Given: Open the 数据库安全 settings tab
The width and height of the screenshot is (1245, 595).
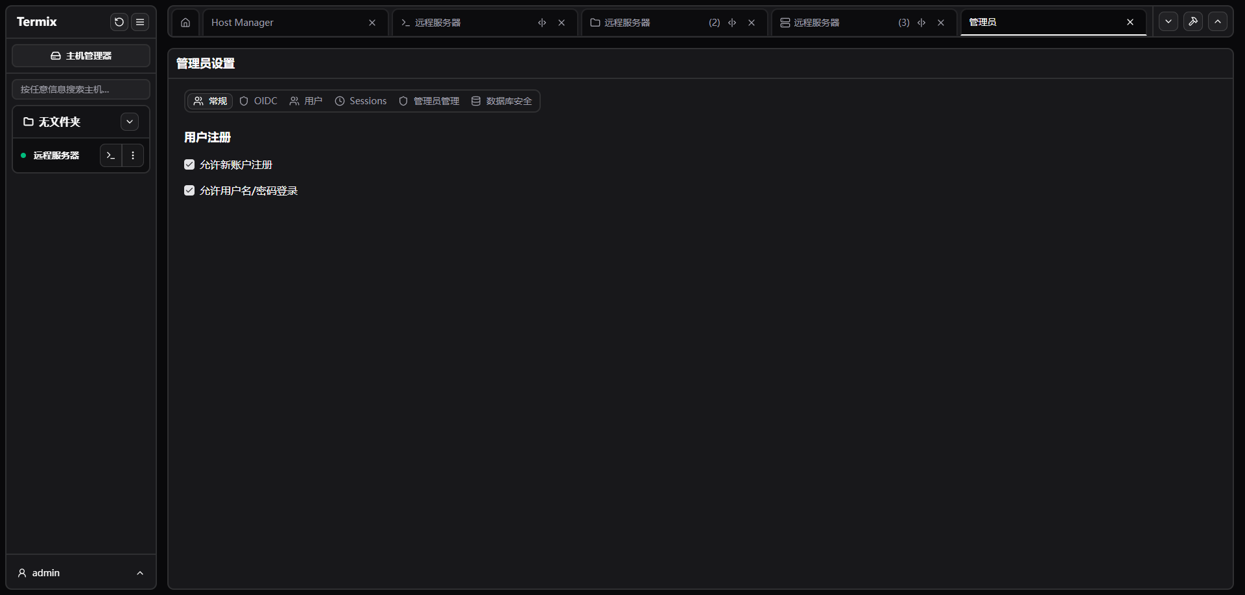Looking at the screenshot, I should click(x=501, y=101).
